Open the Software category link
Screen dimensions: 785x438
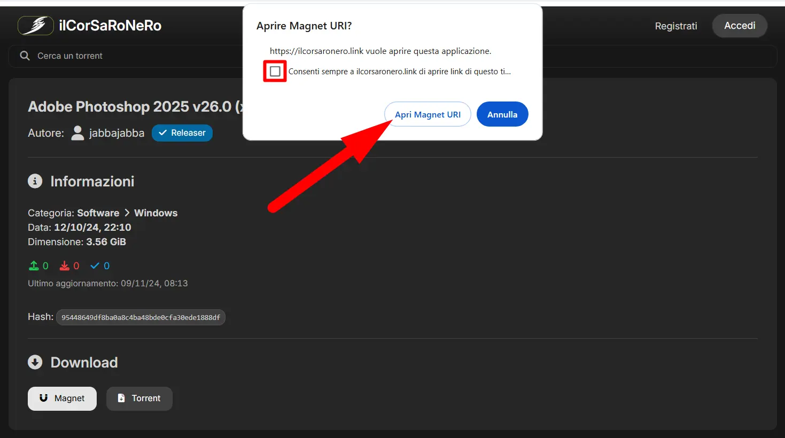tap(98, 213)
